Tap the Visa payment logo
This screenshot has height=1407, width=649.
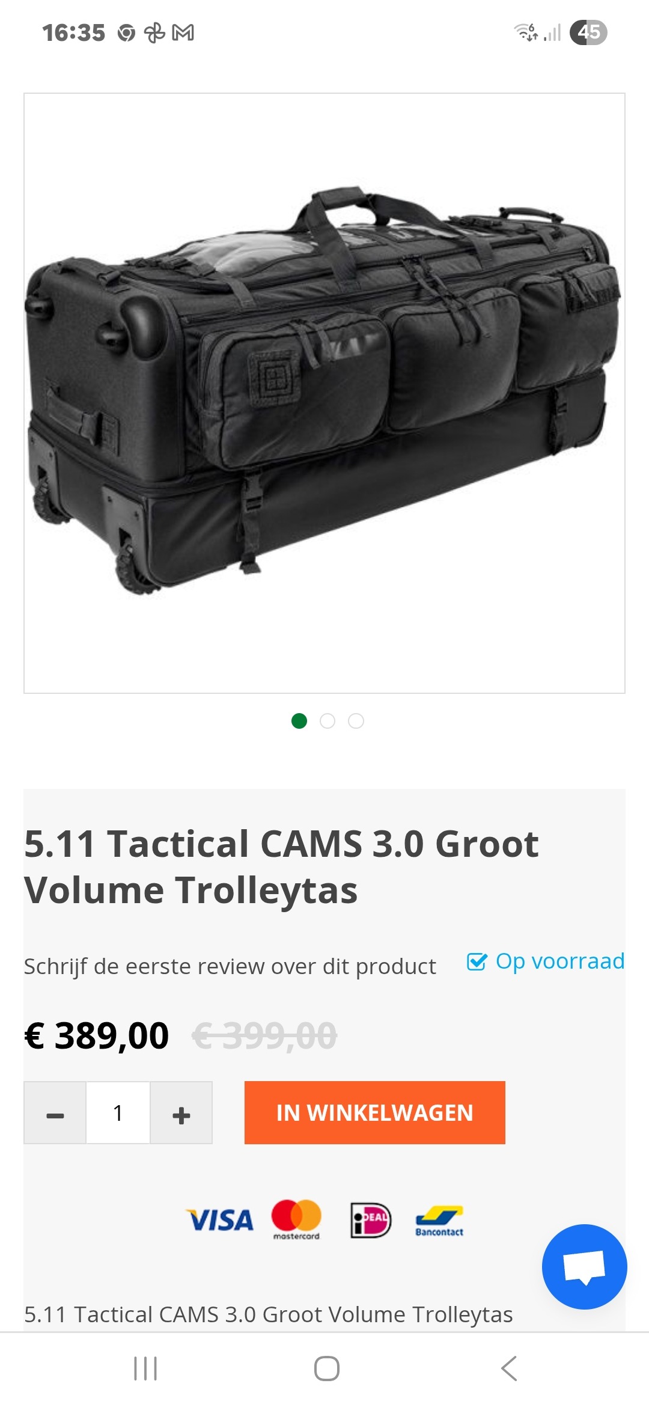point(220,1220)
